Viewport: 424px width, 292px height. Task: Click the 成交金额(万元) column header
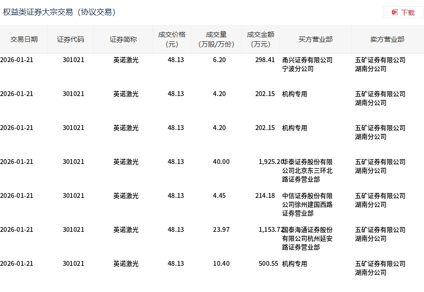click(261, 39)
